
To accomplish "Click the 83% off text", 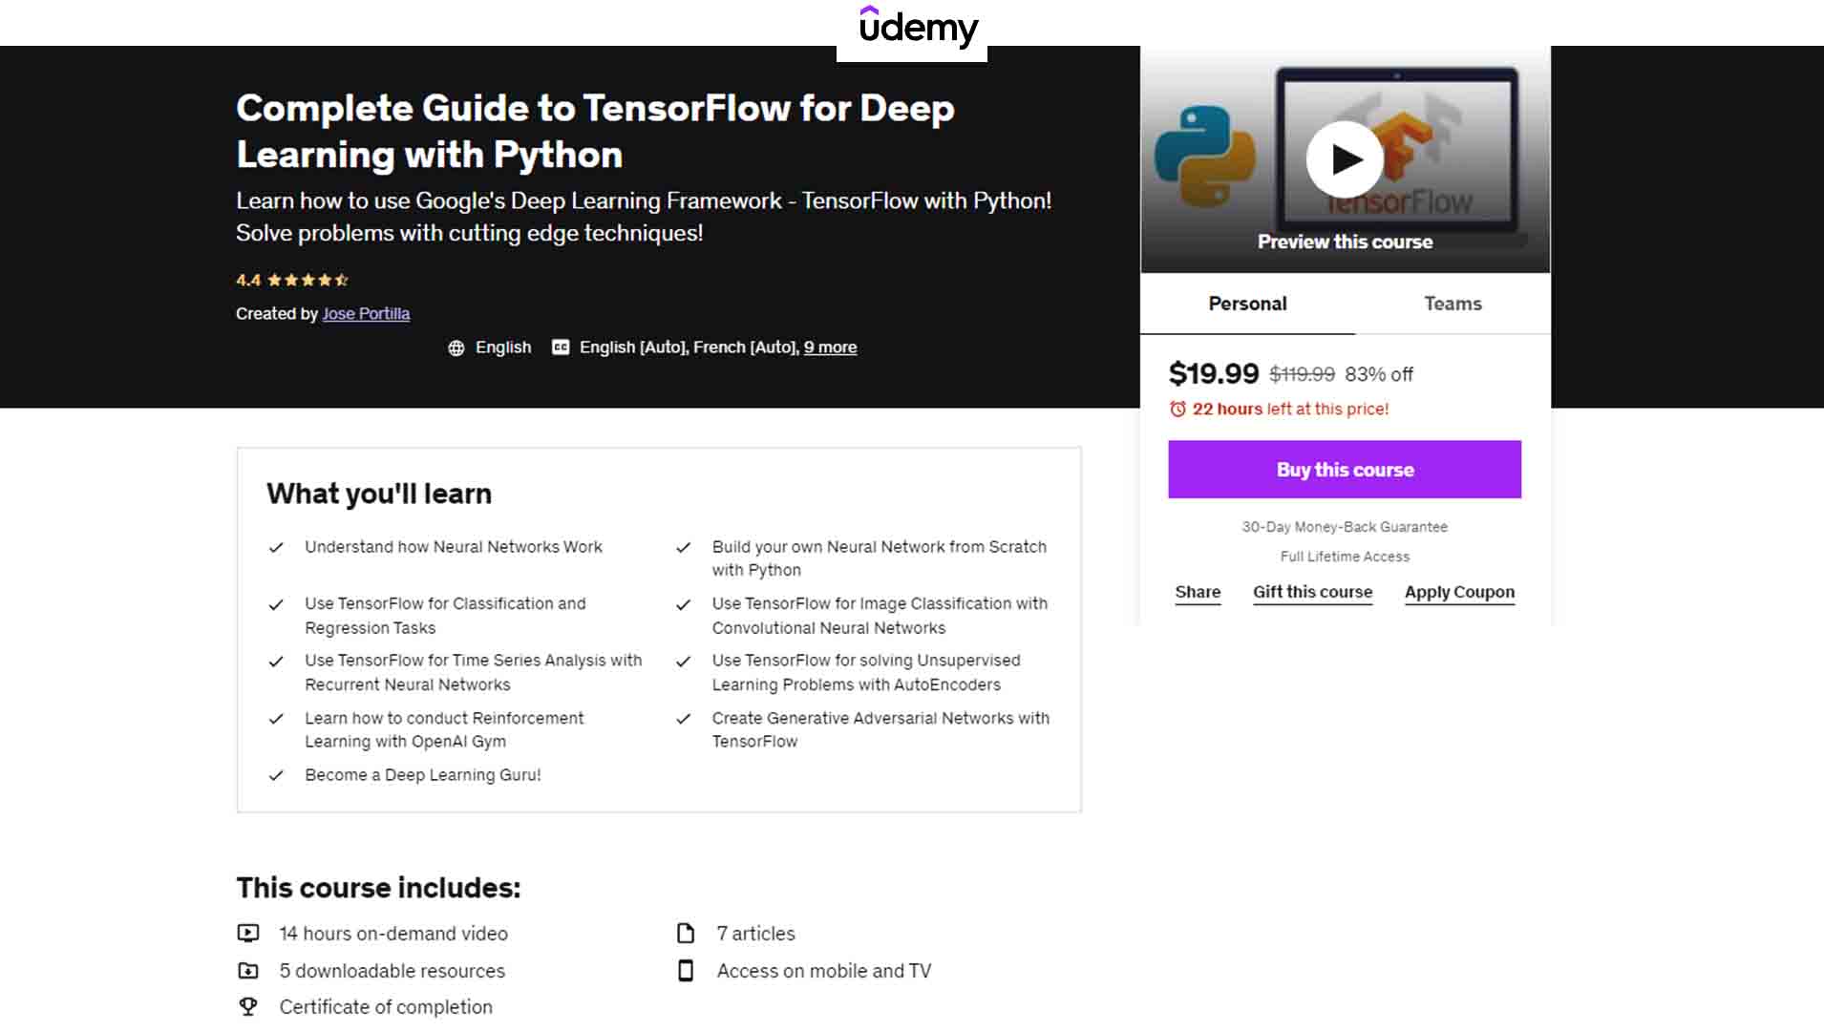I will click(1379, 374).
